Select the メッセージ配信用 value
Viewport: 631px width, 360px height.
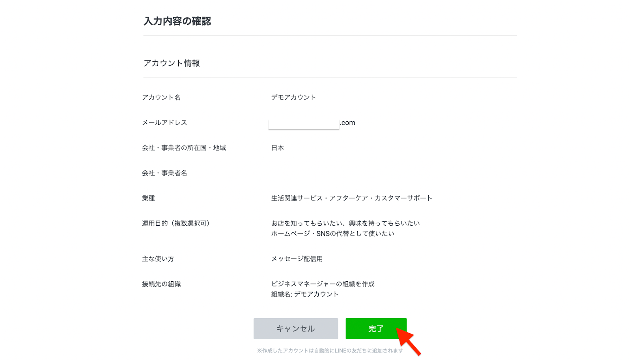pyautogui.click(x=297, y=259)
